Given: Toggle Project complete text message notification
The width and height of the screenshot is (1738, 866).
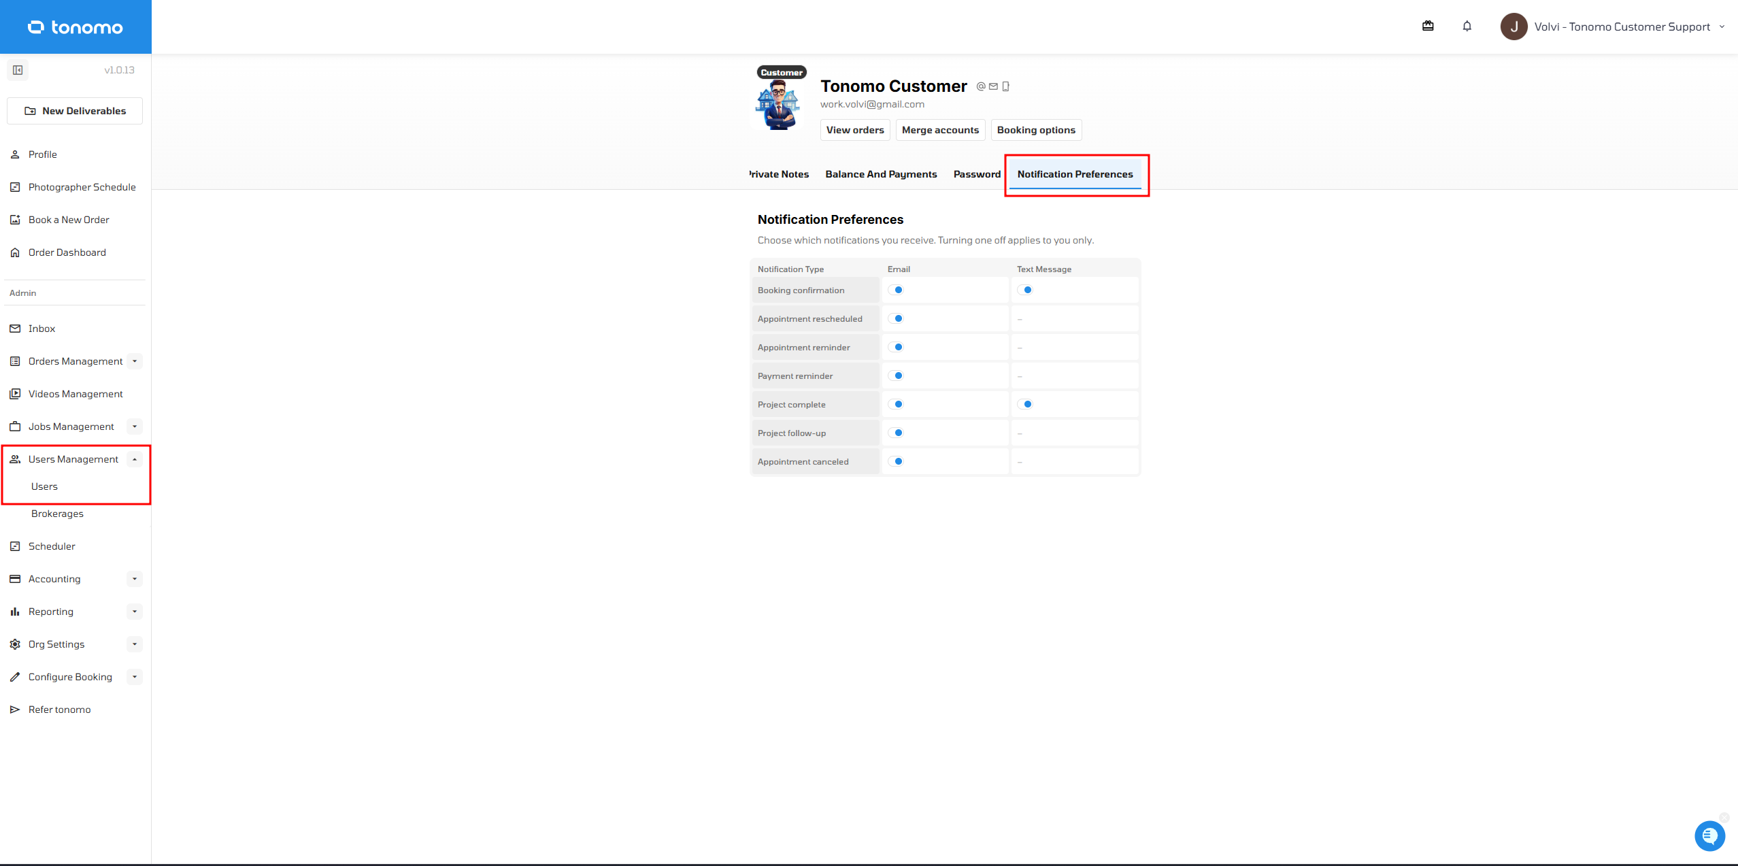Looking at the screenshot, I should [1025, 404].
